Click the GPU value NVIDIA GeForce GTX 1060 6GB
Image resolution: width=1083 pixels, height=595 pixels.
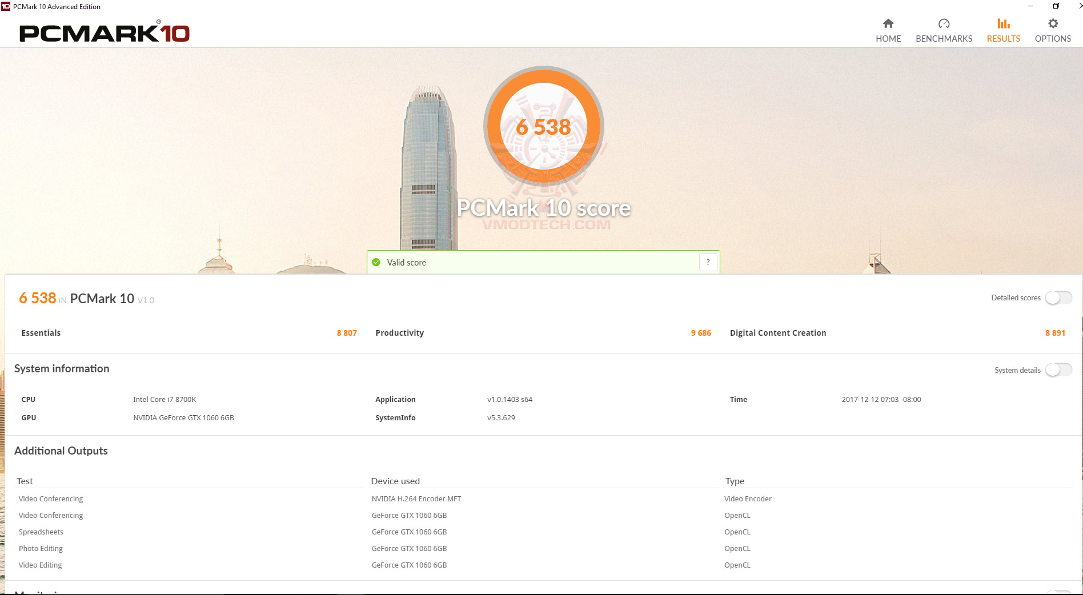pyautogui.click(x=183, y=417)
